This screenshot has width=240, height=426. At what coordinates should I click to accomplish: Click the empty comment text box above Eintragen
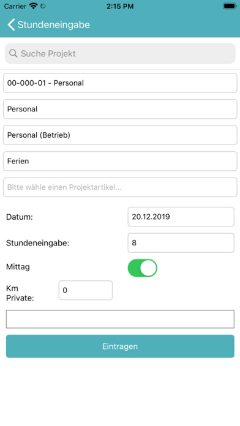point(120,319)
